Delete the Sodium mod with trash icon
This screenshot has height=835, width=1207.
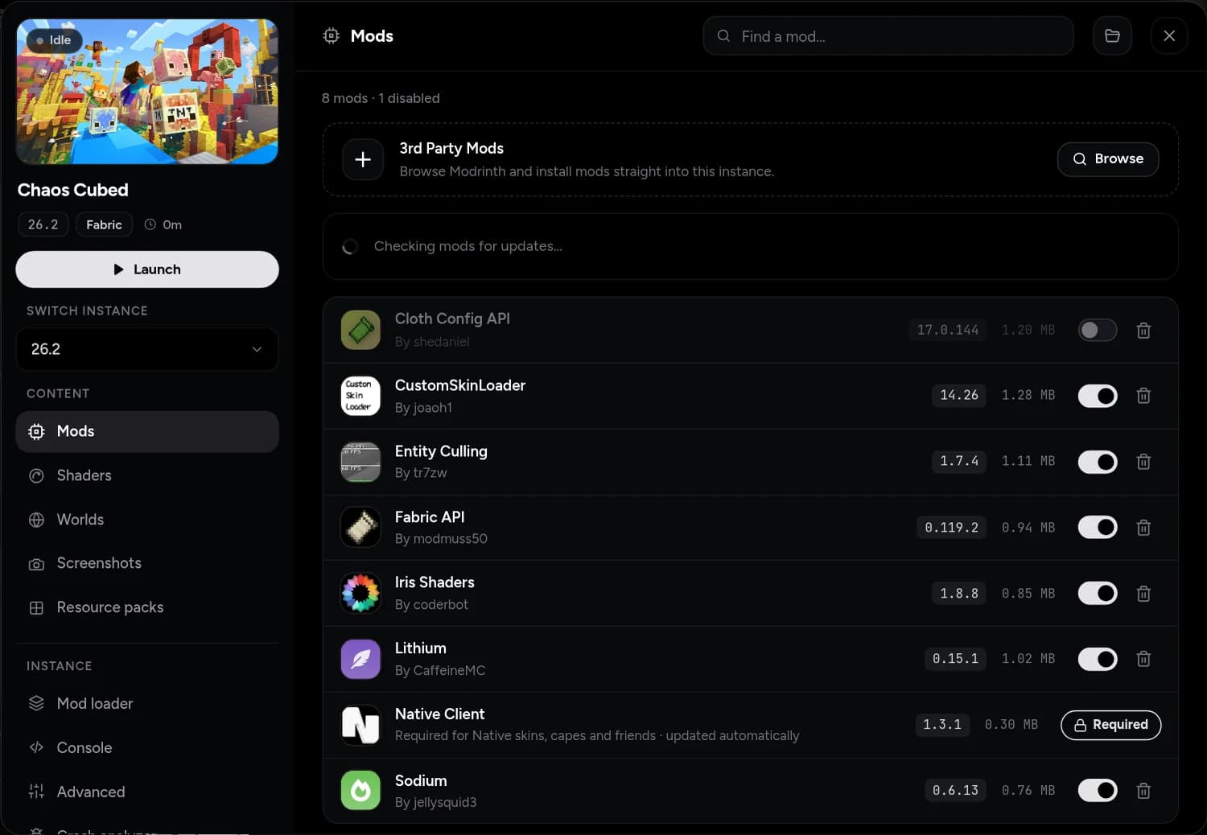[x=1143, y=791]
